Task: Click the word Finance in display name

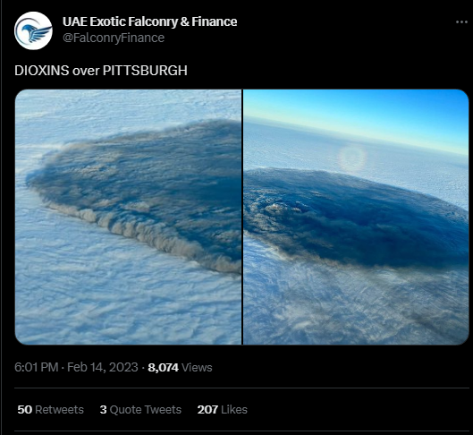Action: [215, 21]
